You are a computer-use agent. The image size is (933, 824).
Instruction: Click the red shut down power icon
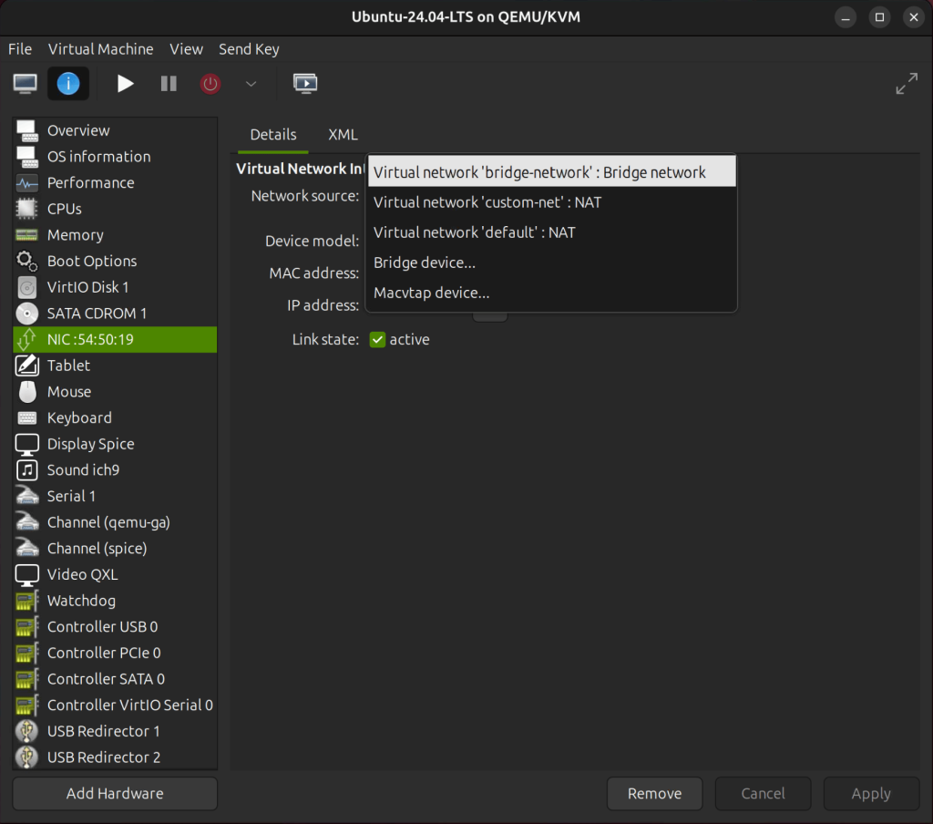(210, 83)
